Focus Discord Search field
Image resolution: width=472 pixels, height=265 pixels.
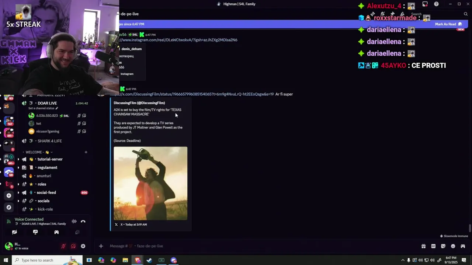point(439,14)
